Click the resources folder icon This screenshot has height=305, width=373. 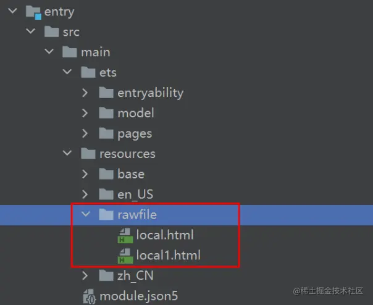click(88, 154)
